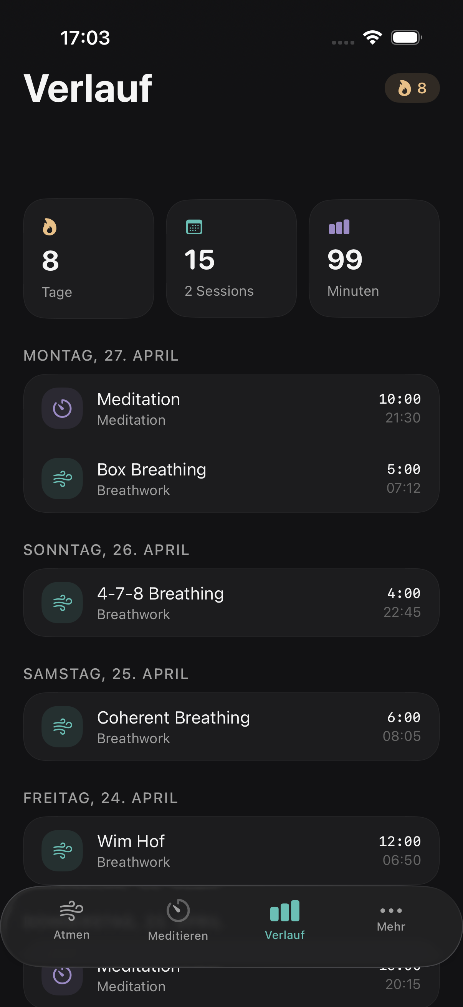The width and height of the screenshot is (463, 1007).
Task: Tap the flame icon in Tage card
Action: 50,227
